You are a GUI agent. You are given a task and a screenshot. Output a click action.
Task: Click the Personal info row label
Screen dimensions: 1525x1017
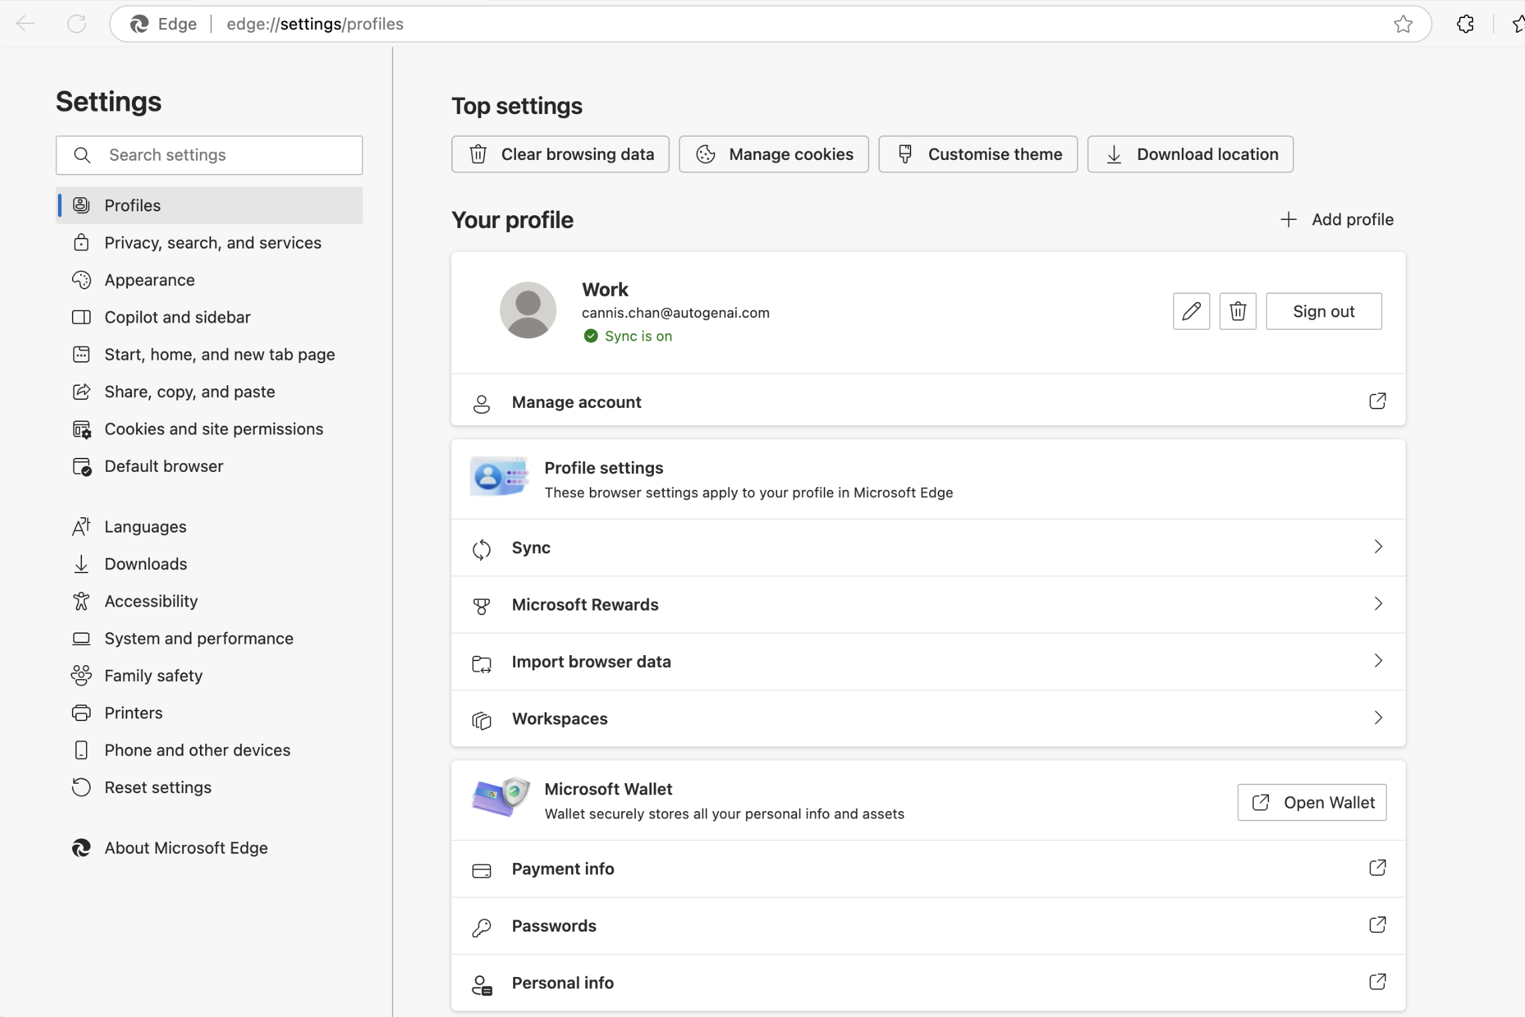pyautogui.click(x=563, y=983)
